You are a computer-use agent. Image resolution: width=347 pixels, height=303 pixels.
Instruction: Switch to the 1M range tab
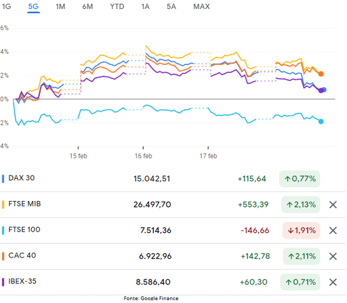click(x=60, y=7)
